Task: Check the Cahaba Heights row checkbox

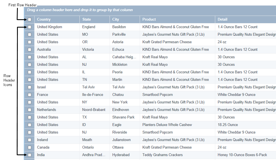Action: pyautogui.click(x=30, y=57)
